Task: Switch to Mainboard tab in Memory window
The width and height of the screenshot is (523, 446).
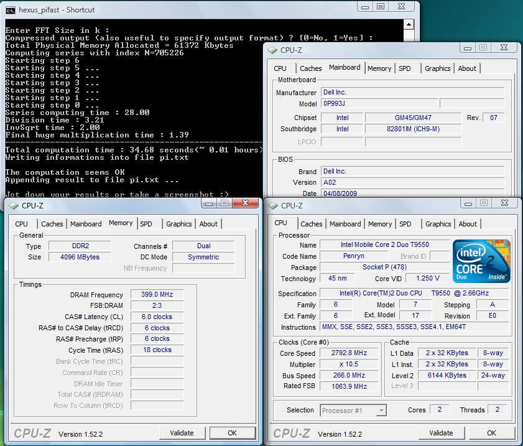Action: point(86,224)
